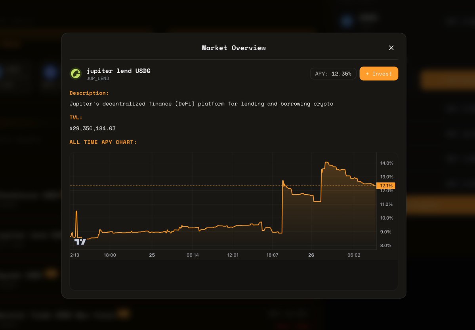This screenshot has width=475, height=330.
Task: Click the 18:07 time axis label
Action: pyautogui.click(x=272, y=255)
